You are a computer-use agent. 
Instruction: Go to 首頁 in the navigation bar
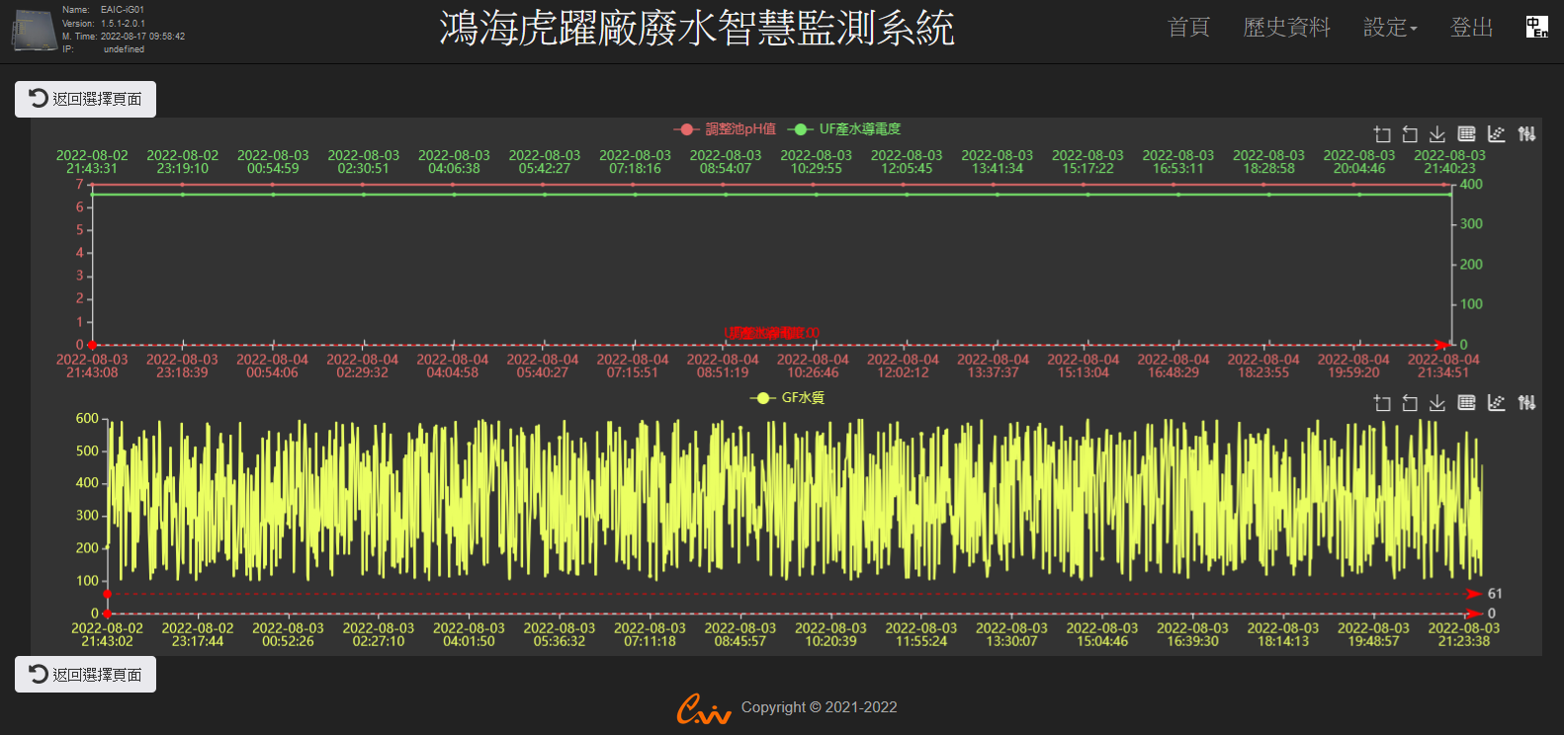click(1188, 28)
